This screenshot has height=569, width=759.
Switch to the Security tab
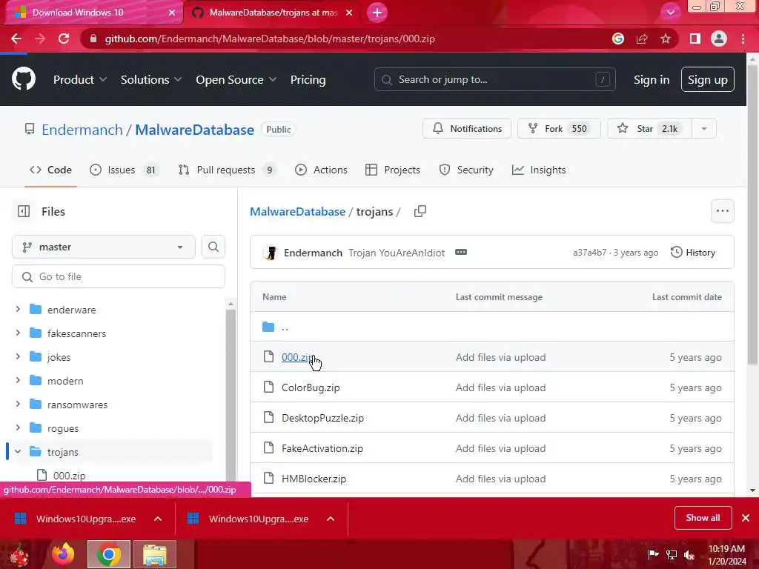coord(466,170)
